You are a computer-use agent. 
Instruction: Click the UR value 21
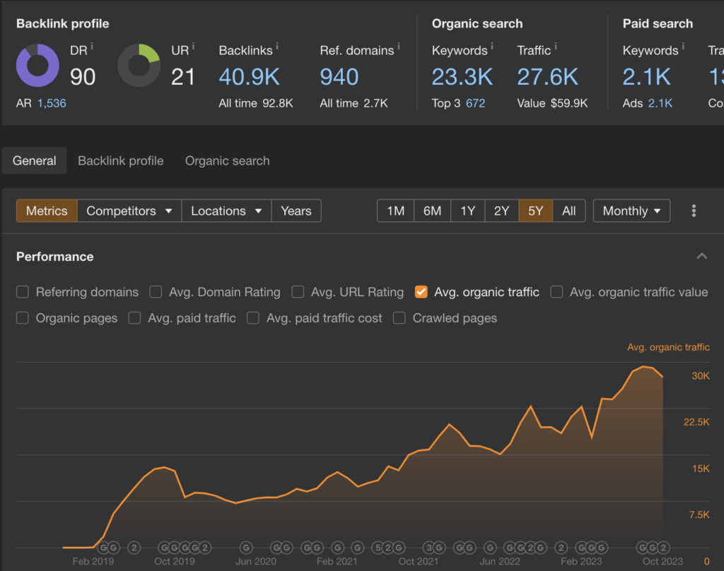click(183, 77)
